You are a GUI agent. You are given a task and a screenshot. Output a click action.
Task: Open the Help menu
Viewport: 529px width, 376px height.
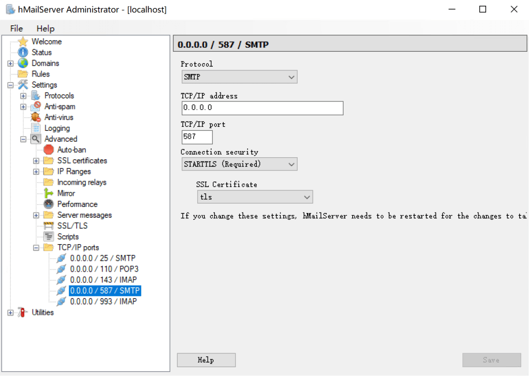click(x=45, y=28)
